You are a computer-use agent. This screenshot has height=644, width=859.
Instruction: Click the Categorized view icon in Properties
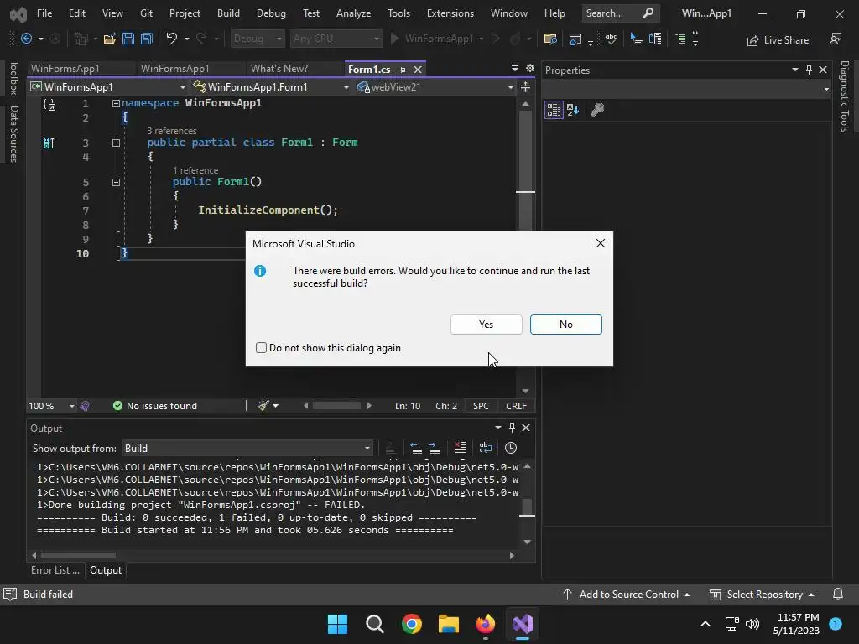pos(554,110)
